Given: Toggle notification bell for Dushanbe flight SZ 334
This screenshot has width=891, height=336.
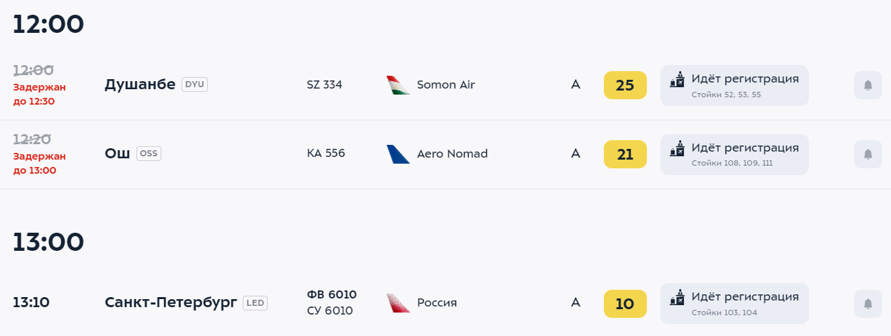Looking at the screenshot, I should point(867,85).
